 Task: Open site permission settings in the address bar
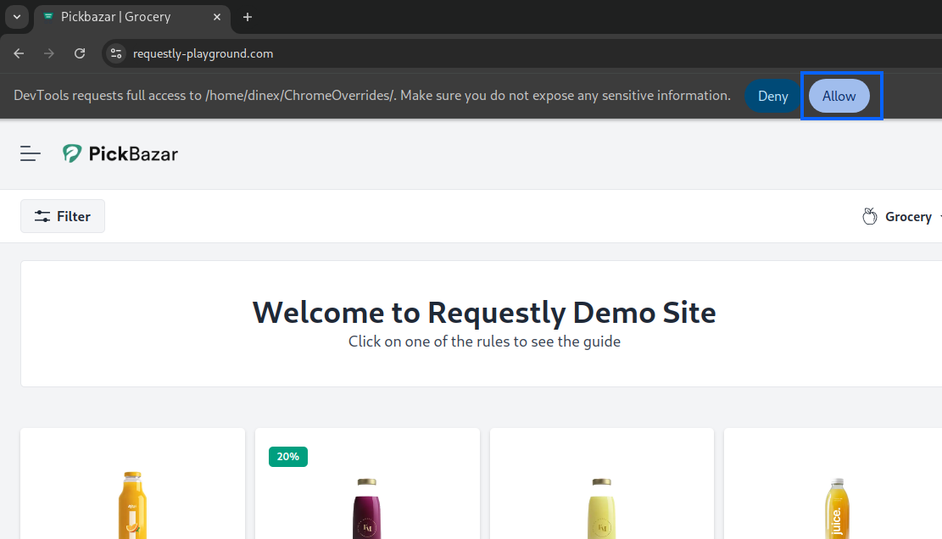[115, 53]
